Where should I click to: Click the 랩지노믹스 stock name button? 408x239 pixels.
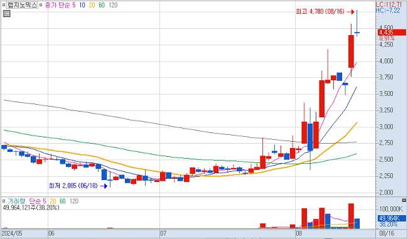22,5
